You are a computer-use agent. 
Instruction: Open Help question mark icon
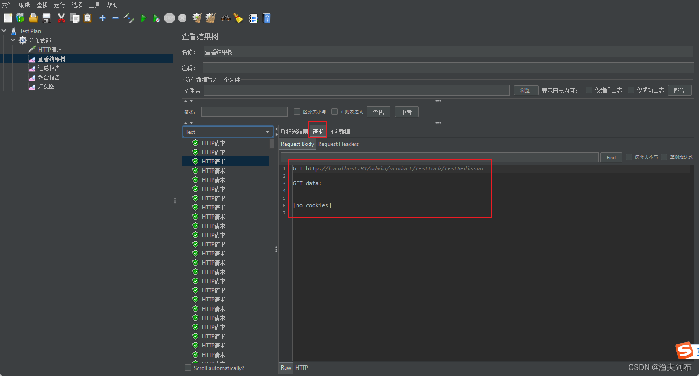point(267,18)
